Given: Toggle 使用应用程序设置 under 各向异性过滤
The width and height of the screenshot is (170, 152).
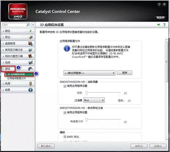Looking at the screenshot, I should coord(65,112).
